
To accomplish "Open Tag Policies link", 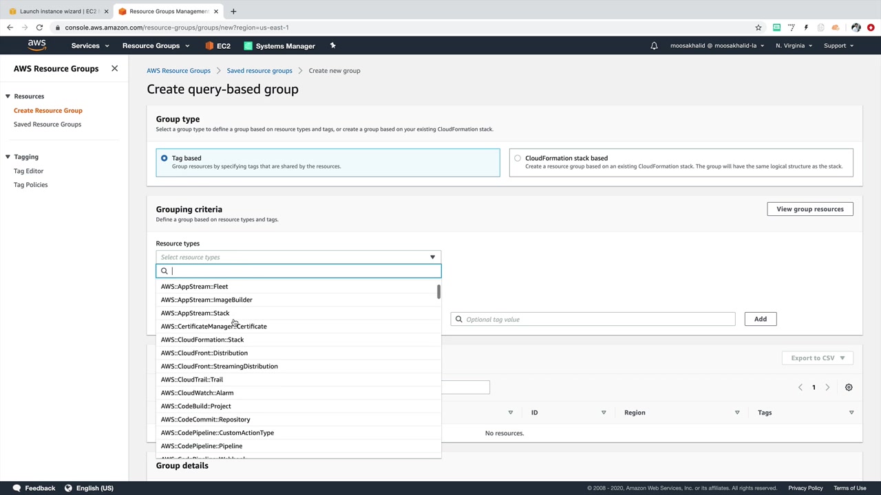I will click(31, 185).
